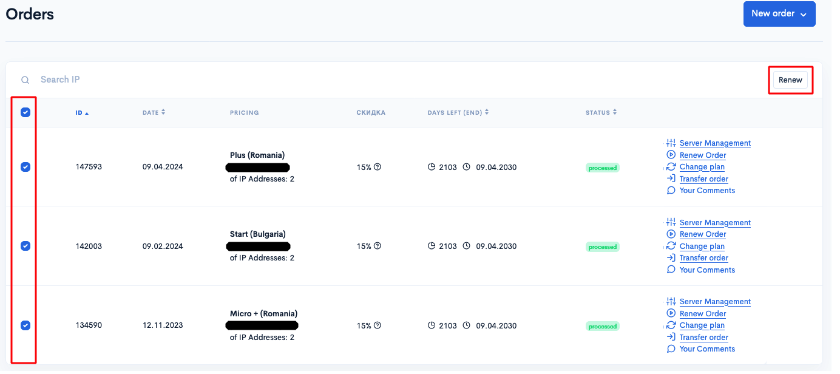This screenshot has width=840, height=374.
Task: Click the end date clock icon for order 142003
Action: click(x=467, y=246)
